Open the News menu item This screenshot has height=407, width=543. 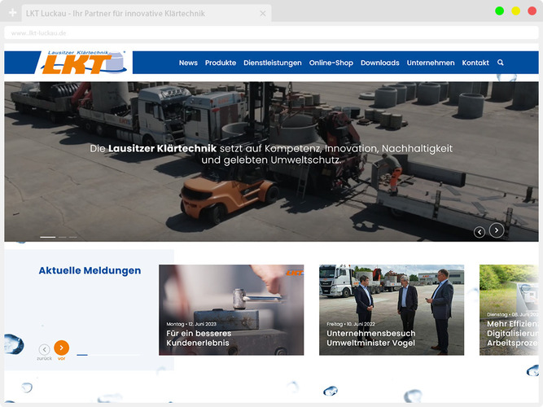click(188, 63)
